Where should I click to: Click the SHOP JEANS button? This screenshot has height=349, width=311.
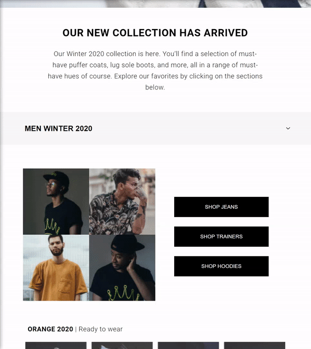coord(221,207)
